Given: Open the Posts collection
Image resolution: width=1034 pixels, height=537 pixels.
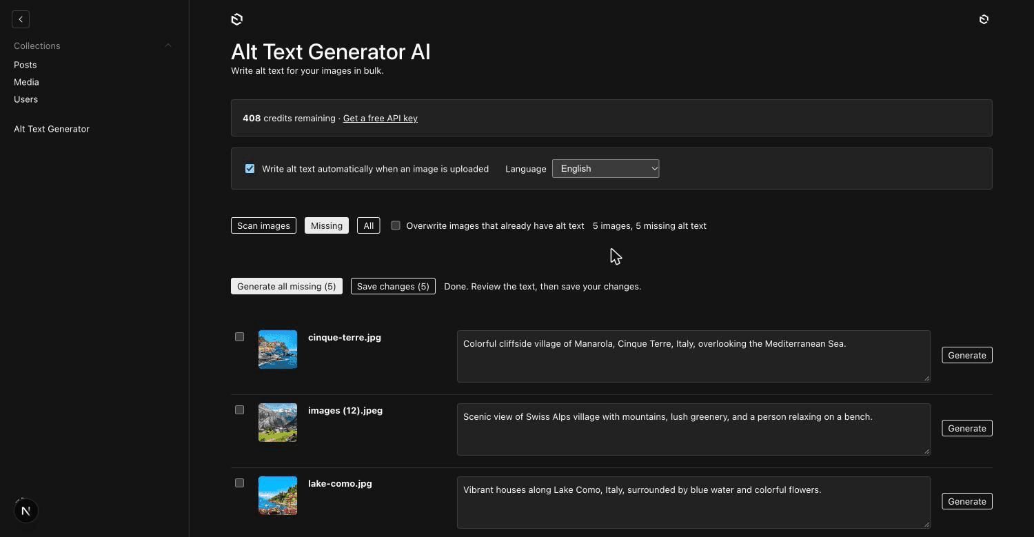Looking at the screenshot, I should coord(26,65).
